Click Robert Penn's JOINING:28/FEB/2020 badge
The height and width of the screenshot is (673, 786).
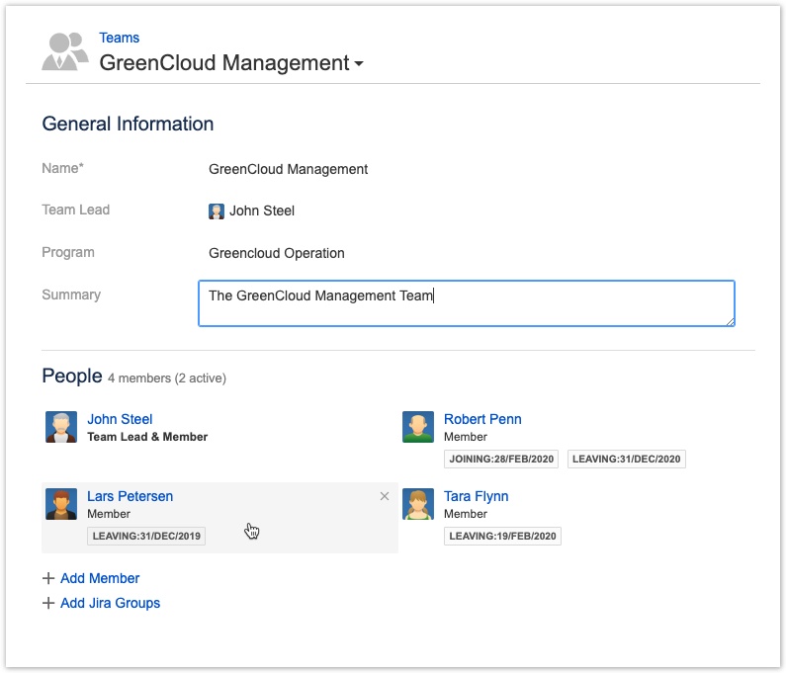pyautogui.click(x=502, y=459)
